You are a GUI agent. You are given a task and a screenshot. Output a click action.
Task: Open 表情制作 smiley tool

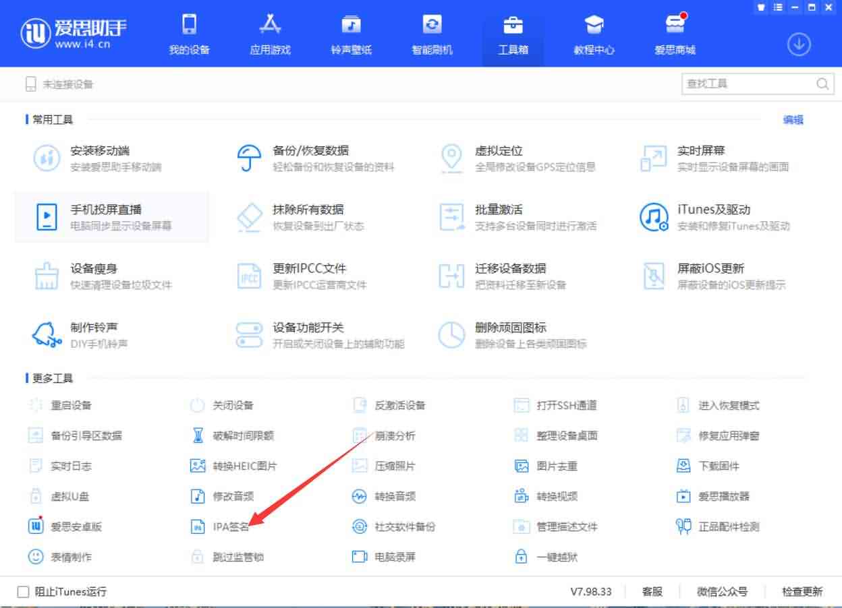[59, 557]
